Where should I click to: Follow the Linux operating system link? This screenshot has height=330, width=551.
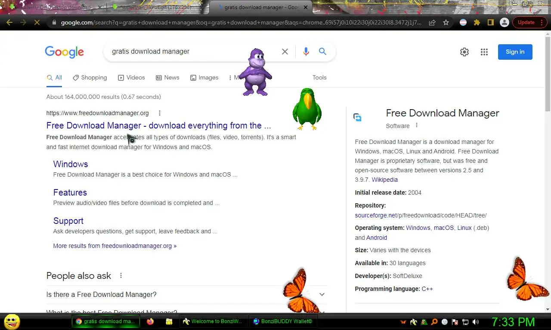pos(464,228)
